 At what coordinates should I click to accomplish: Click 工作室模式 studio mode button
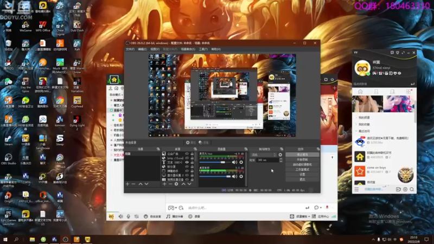[x=302, y=170]
